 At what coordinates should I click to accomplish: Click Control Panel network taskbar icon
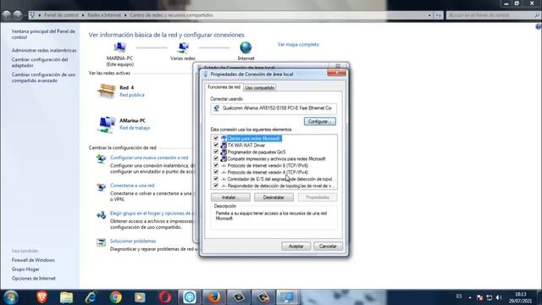286,297
